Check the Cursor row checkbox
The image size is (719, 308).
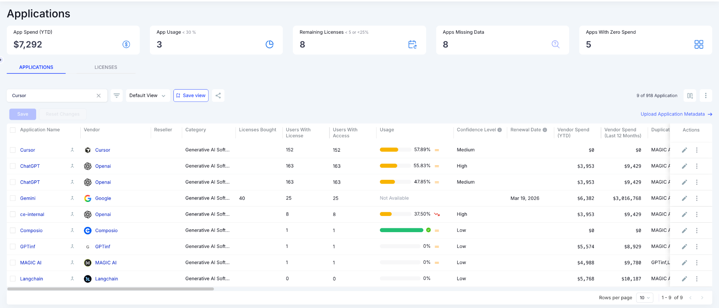(x=13, y=150)
